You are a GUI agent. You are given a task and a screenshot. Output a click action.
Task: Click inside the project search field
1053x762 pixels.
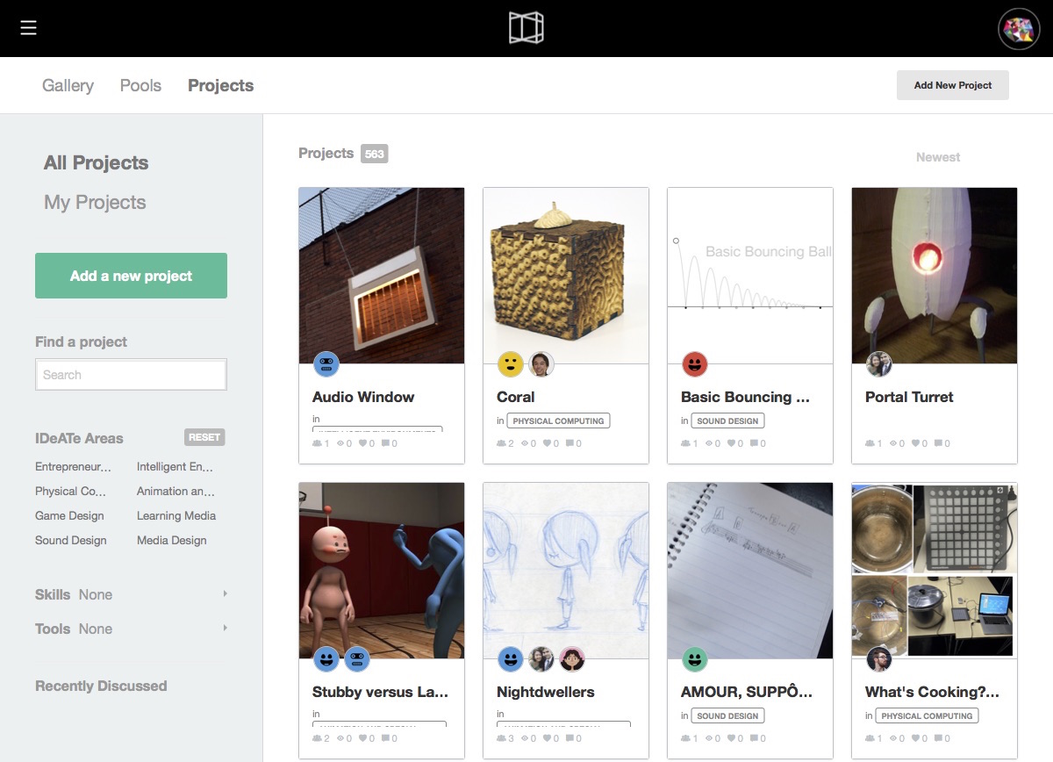130,374
